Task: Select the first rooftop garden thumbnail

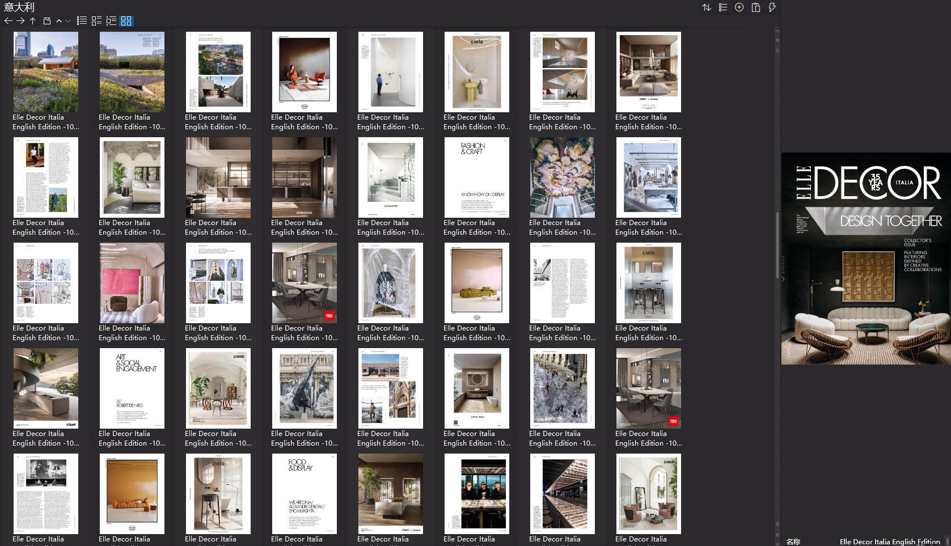Action: 46,71
